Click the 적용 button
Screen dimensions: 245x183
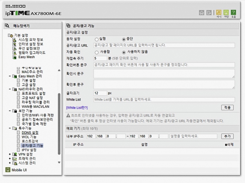click(227, 107)
